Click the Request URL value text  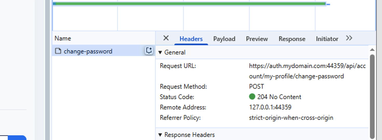307,66
